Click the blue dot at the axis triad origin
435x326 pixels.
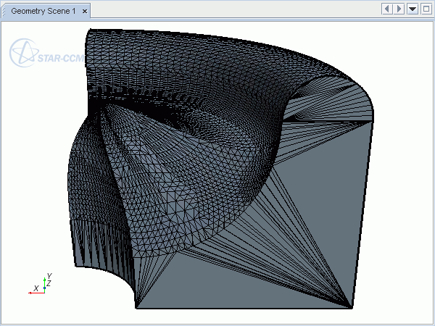[44, 288]
